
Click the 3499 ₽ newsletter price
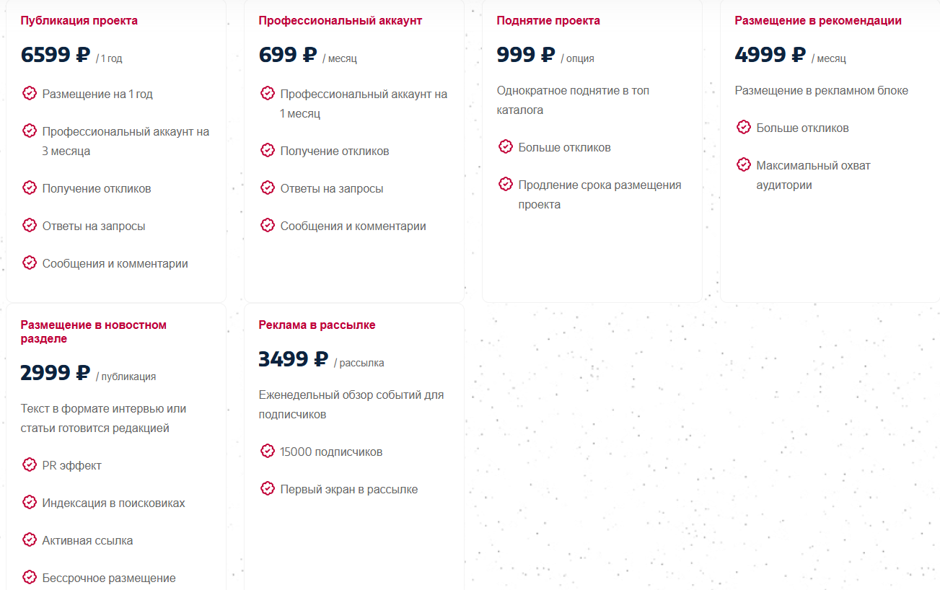click(293, 359)
